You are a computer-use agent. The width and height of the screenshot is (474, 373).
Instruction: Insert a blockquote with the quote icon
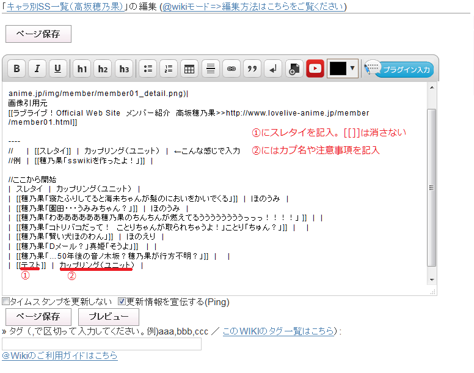coord(252,69)
